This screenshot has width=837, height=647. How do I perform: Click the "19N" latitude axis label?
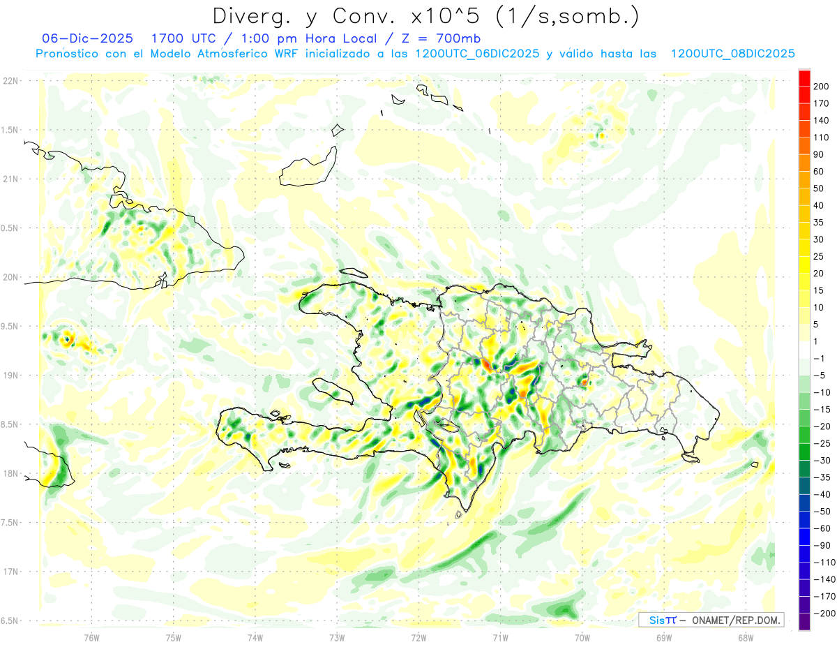(x=10, y=375)
